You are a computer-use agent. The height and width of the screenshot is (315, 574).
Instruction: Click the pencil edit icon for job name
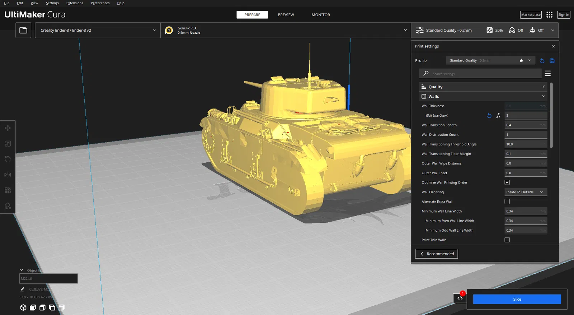(22, 289)
